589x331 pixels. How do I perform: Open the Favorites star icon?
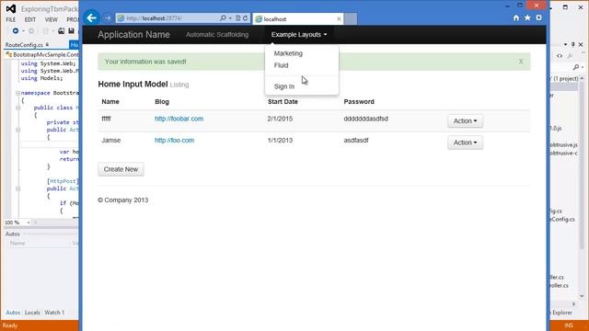pos(527,17)
